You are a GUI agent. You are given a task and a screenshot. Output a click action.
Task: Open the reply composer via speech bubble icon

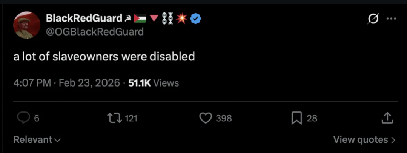23,118
